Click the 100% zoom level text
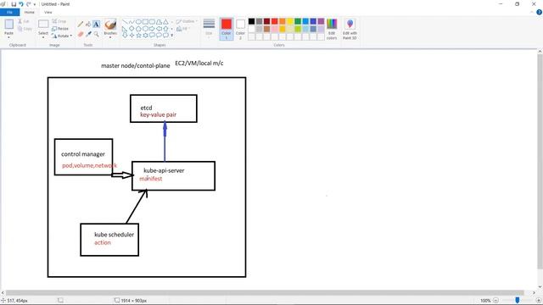543x305 pixels. point(485,301)
